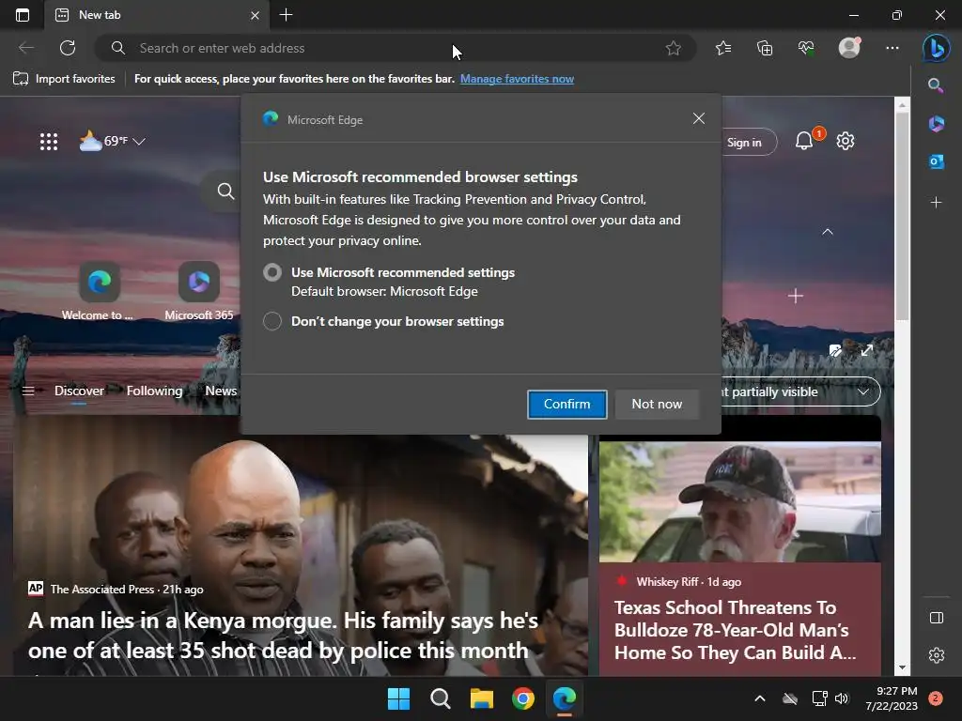The image size is (962, 721).
Task: Close the Microsoft Edge dialog
Action: click(x=698, y=118)
